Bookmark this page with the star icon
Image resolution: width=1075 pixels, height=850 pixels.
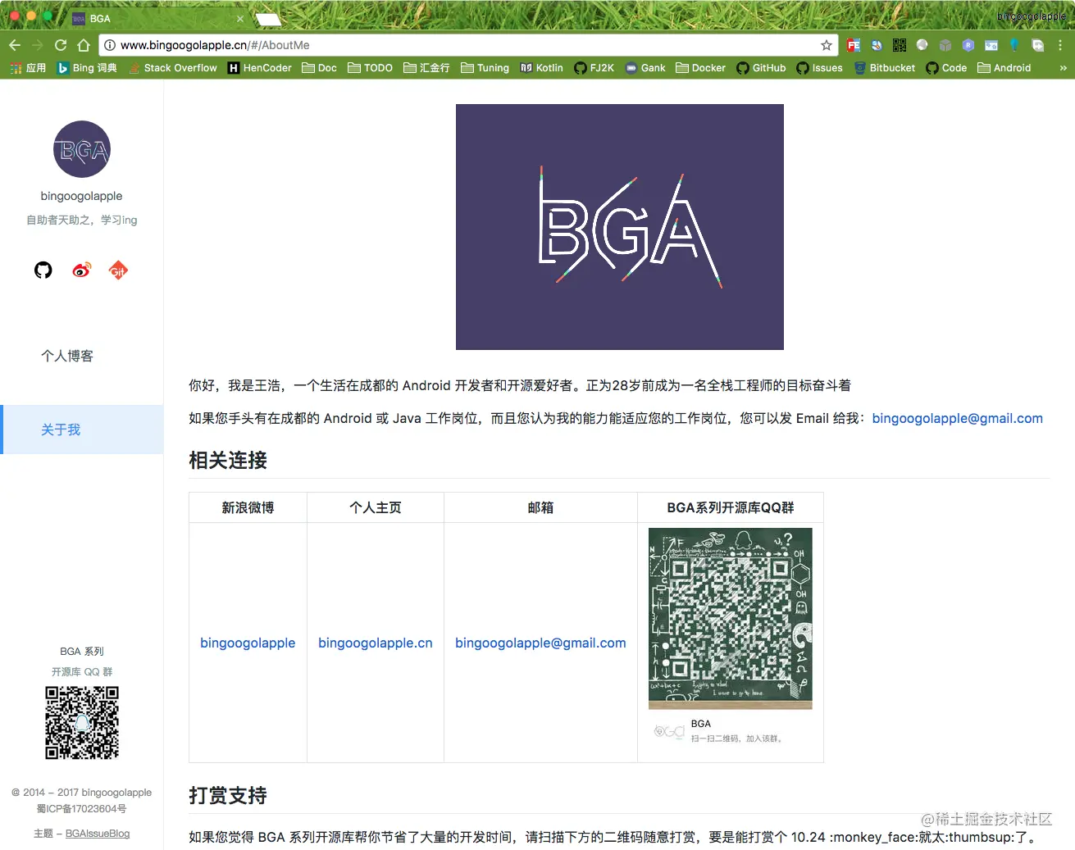coord(827,45)
